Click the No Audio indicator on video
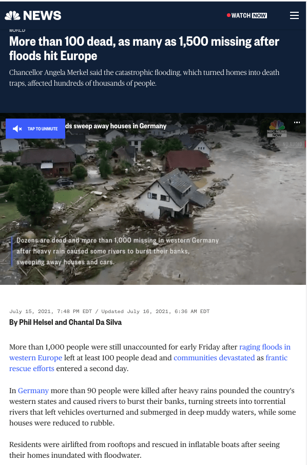307x465 pixels. coord(292,144)
